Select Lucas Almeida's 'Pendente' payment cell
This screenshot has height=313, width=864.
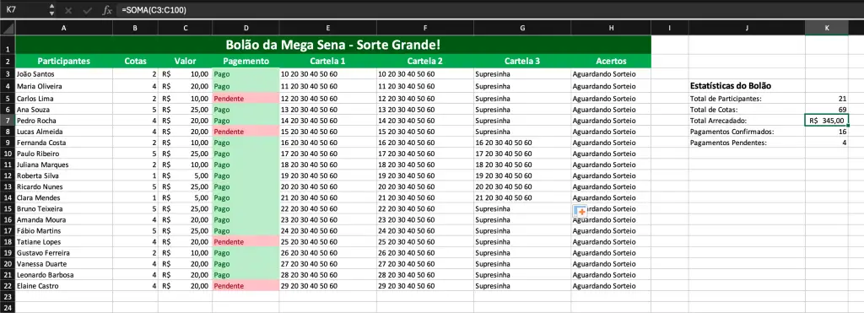coord(246,131)
